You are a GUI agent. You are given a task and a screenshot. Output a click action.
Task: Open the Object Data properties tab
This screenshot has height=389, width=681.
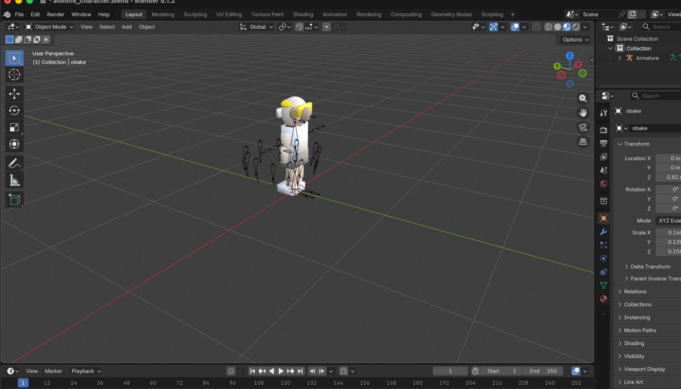pyautogui.click(x=603, y=286)
